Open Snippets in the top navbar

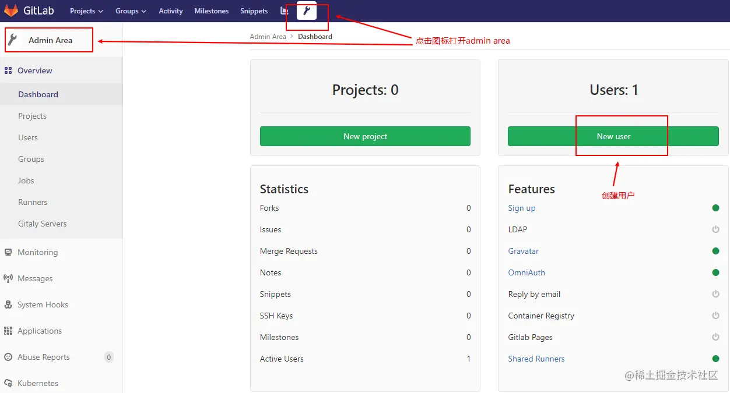coord(254,11)
